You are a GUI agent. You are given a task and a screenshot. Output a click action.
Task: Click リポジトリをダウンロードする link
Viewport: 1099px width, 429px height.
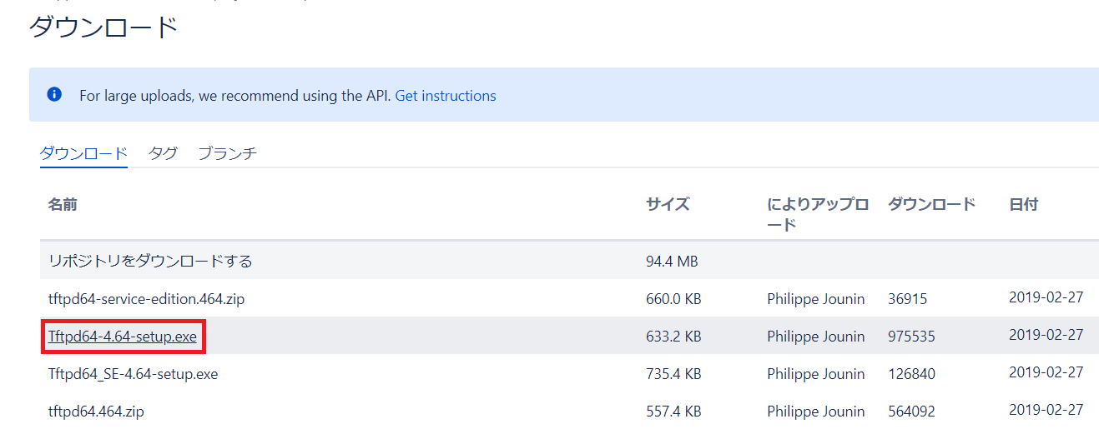pyautogui.click(x=150, y=261)
